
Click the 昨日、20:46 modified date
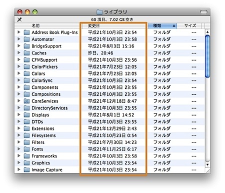(100, 53)
